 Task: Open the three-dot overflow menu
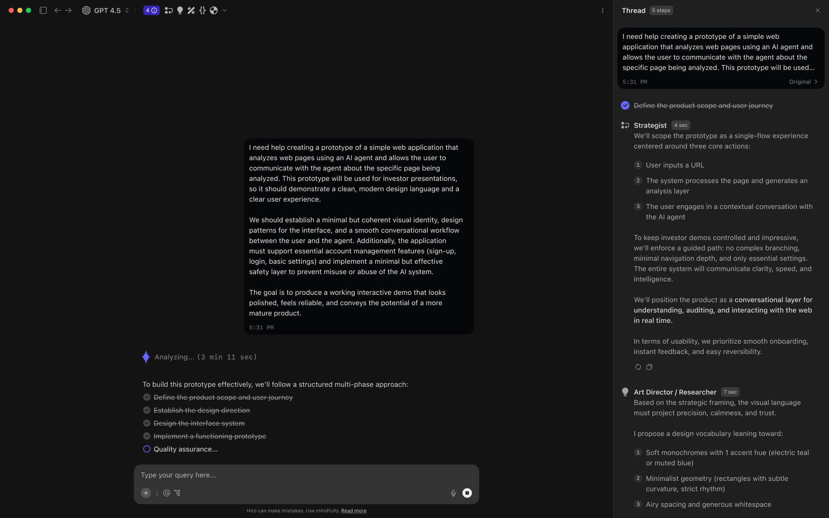603,10
